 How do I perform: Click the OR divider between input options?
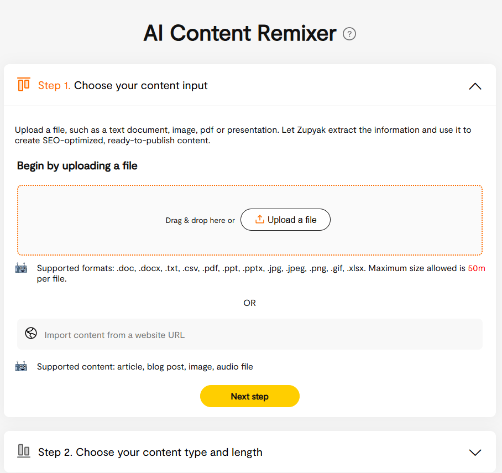[249, 303]
